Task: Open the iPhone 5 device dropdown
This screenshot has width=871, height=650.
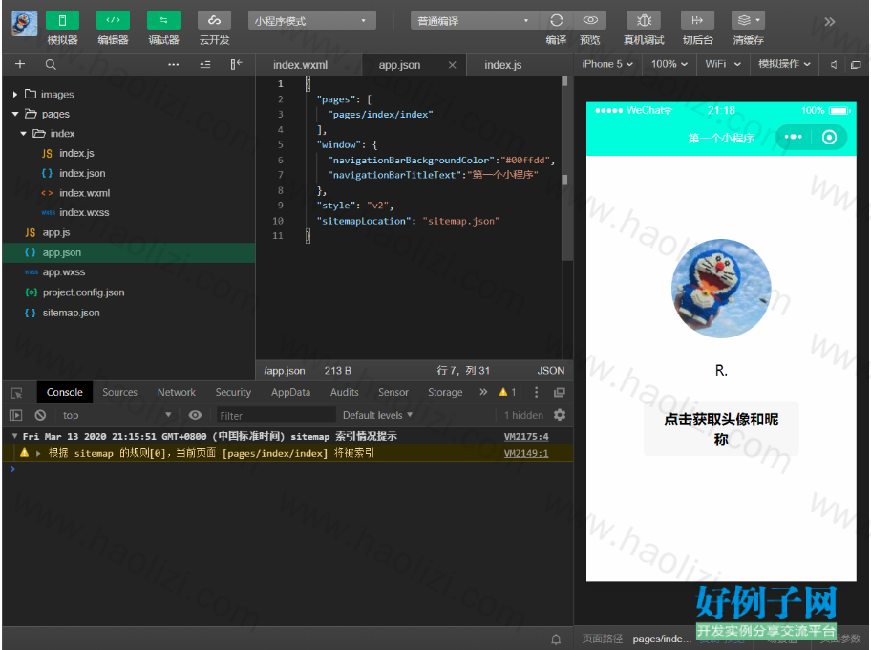Action: [x=607, y=64]
